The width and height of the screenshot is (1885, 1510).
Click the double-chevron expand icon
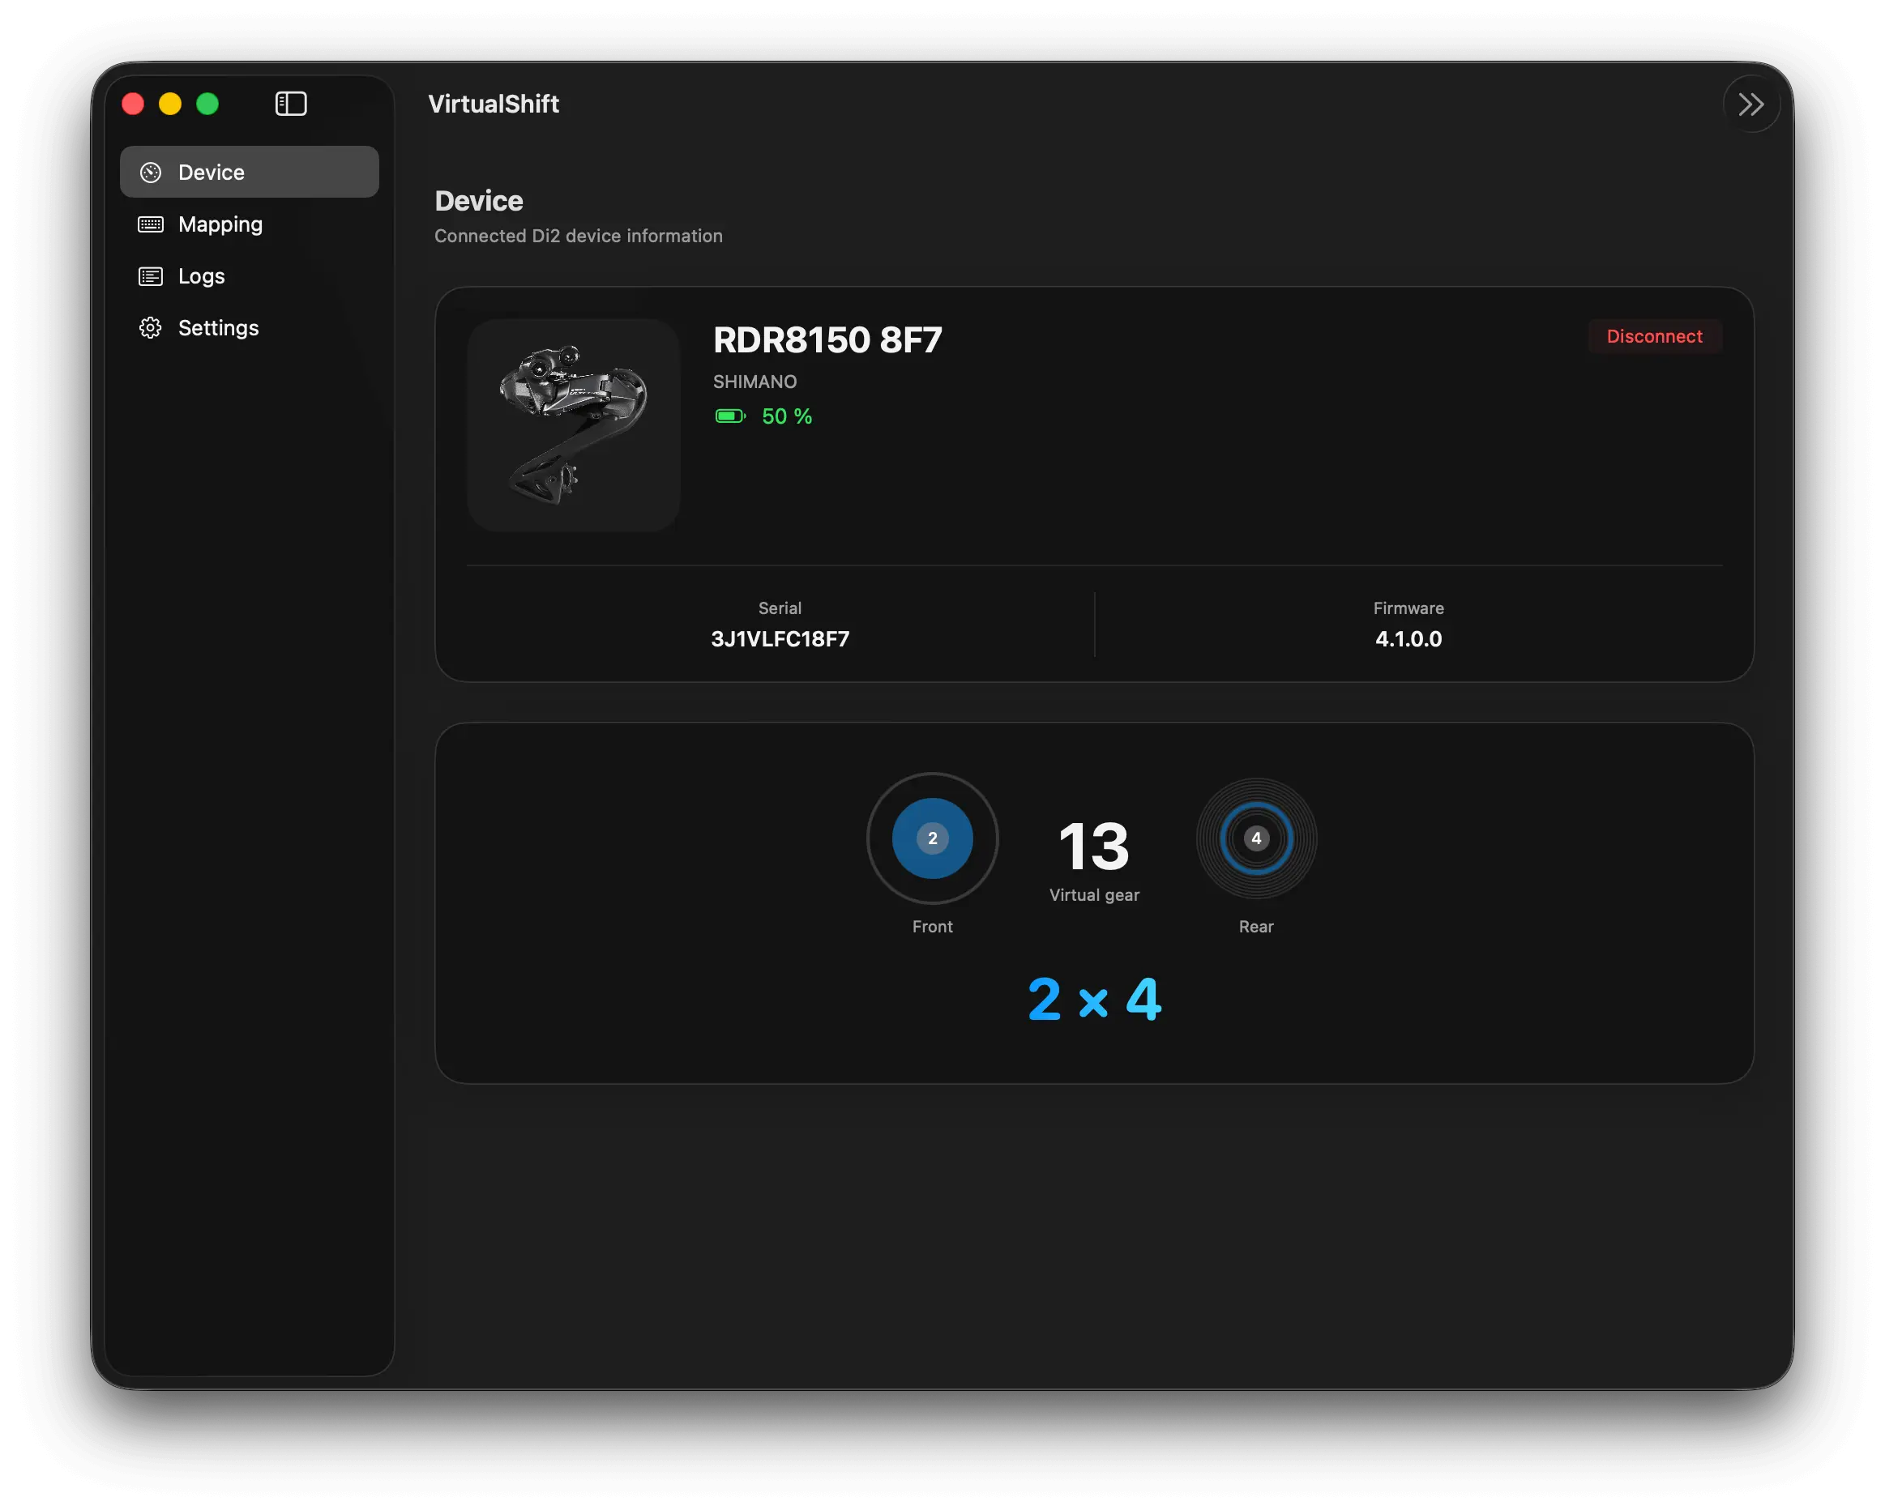coord(1751,103)
